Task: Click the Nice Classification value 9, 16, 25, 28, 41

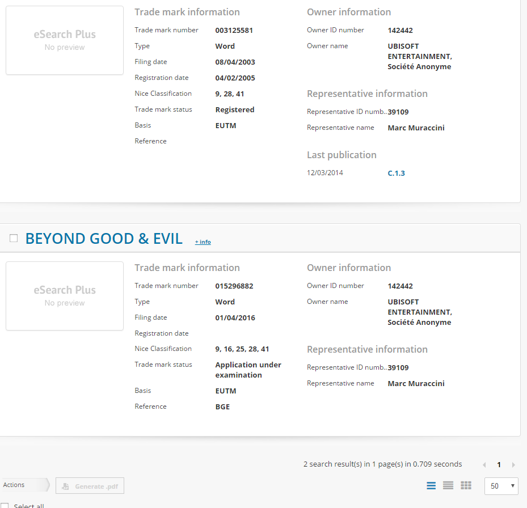Action: 242,349
